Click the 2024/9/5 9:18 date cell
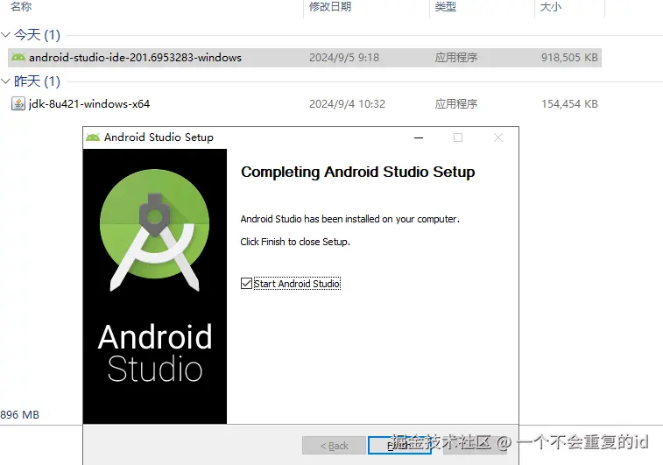663x465 pixels. click(344, 58)
